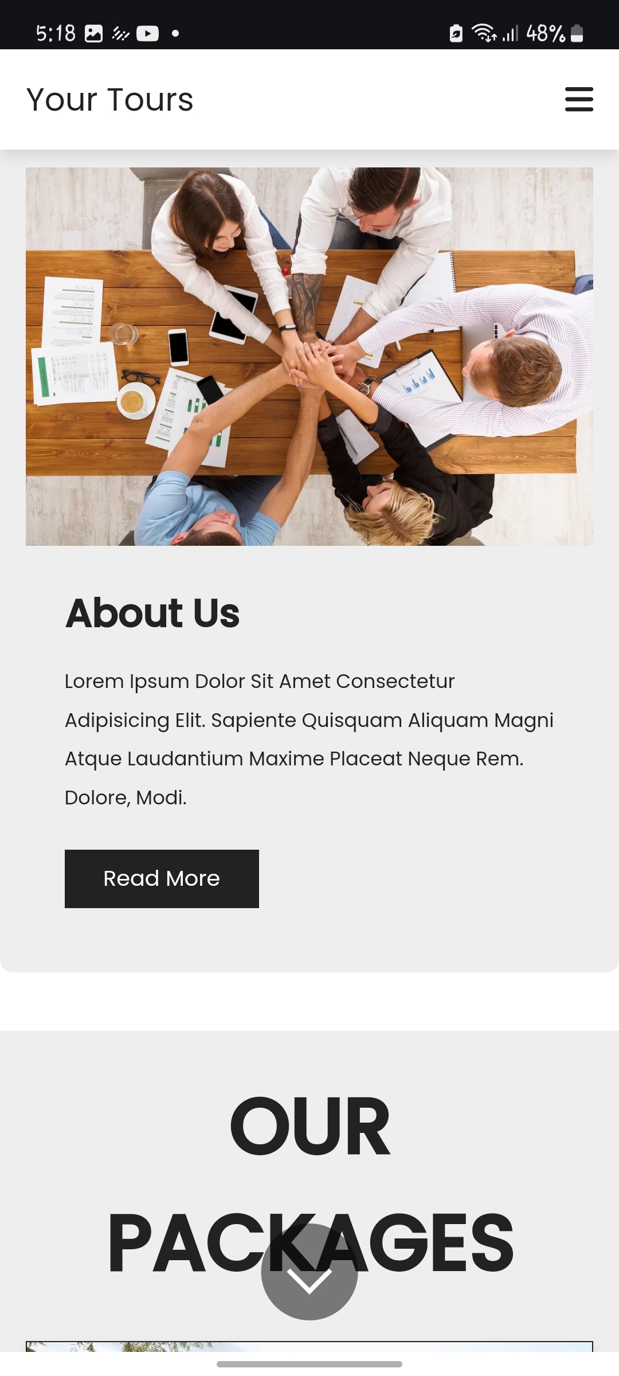Tap the Wi-Fi status icon
This screenshot has width=619, height=1376.
[484, 33]
